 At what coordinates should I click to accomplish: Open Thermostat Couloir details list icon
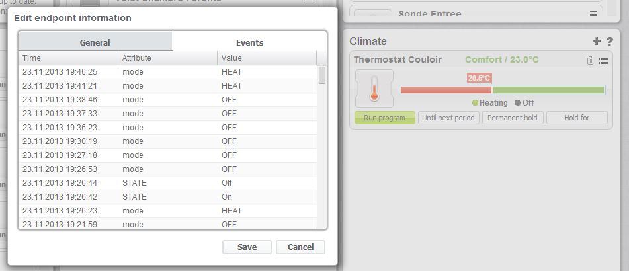603,60
